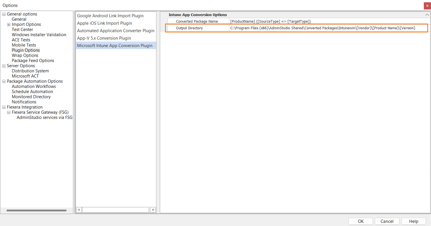Open Import Options in the tree
The image size is (431, 226).
(26, 24)
